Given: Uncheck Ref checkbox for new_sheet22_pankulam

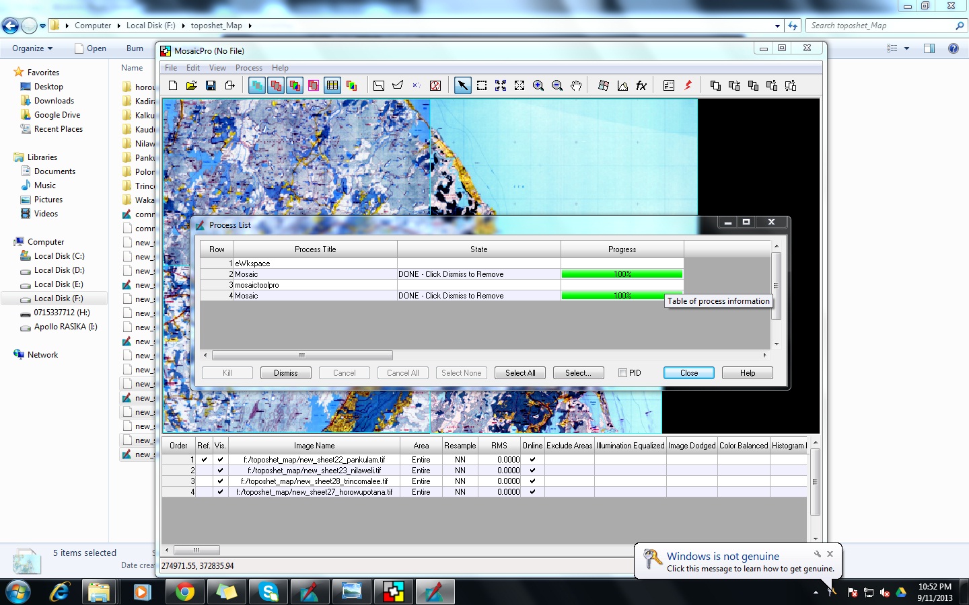Looking at the screenshot, I should coord(204,460).
